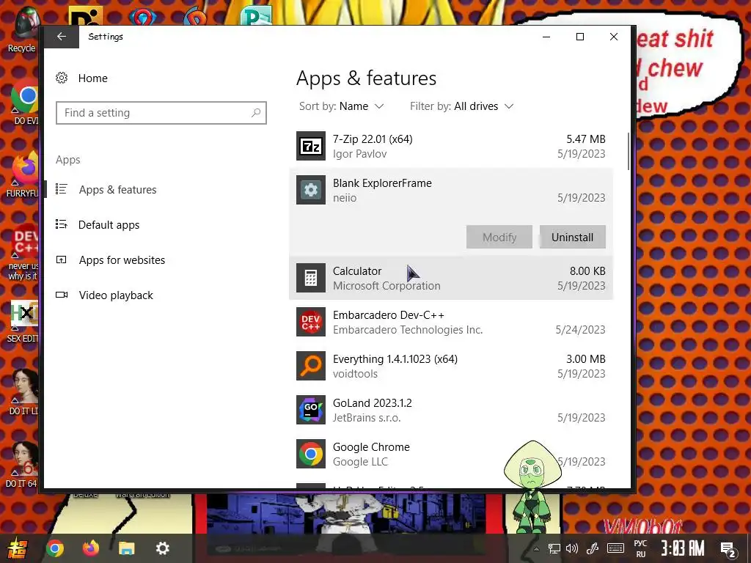This screenshot has width=751, height=563.
Task: Click the DO IT LI desktop shortcut
Action: click(24, 391)
